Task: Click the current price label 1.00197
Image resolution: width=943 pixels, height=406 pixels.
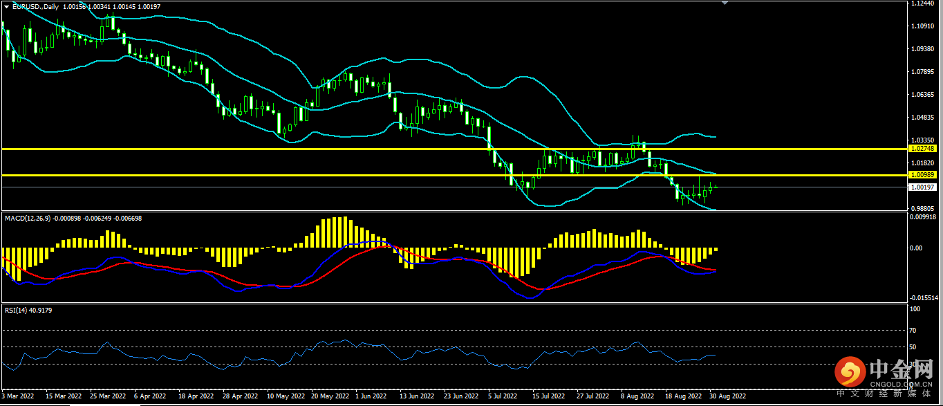Action: point(924,187)
